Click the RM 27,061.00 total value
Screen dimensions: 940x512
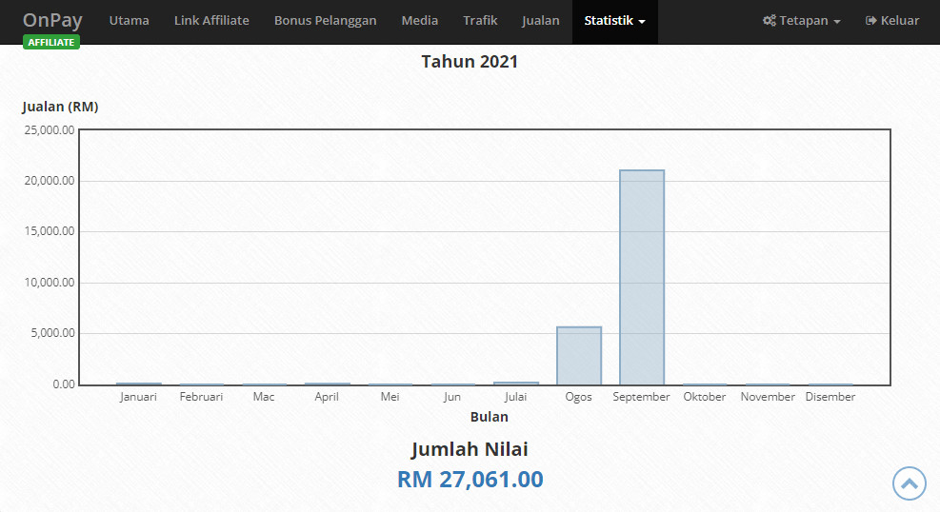tap(470, 479)
